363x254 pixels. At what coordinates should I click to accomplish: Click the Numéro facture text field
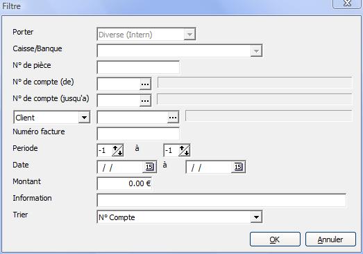(138, 134)
